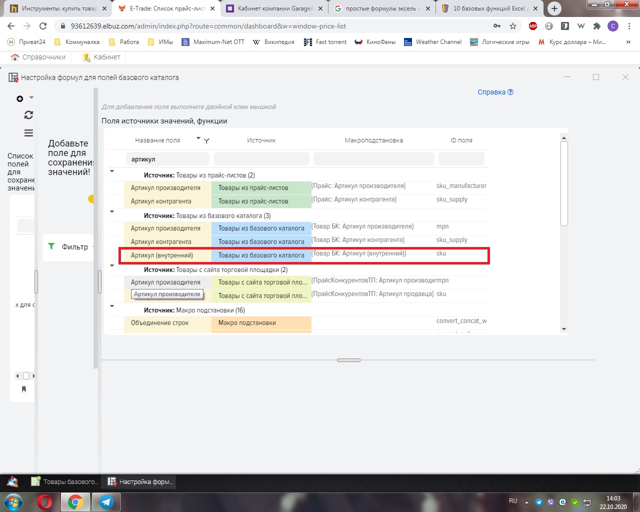Screen dimensions: 640x512
Task: Click the plus add-field icon
Action: click(x=20, y=99)
